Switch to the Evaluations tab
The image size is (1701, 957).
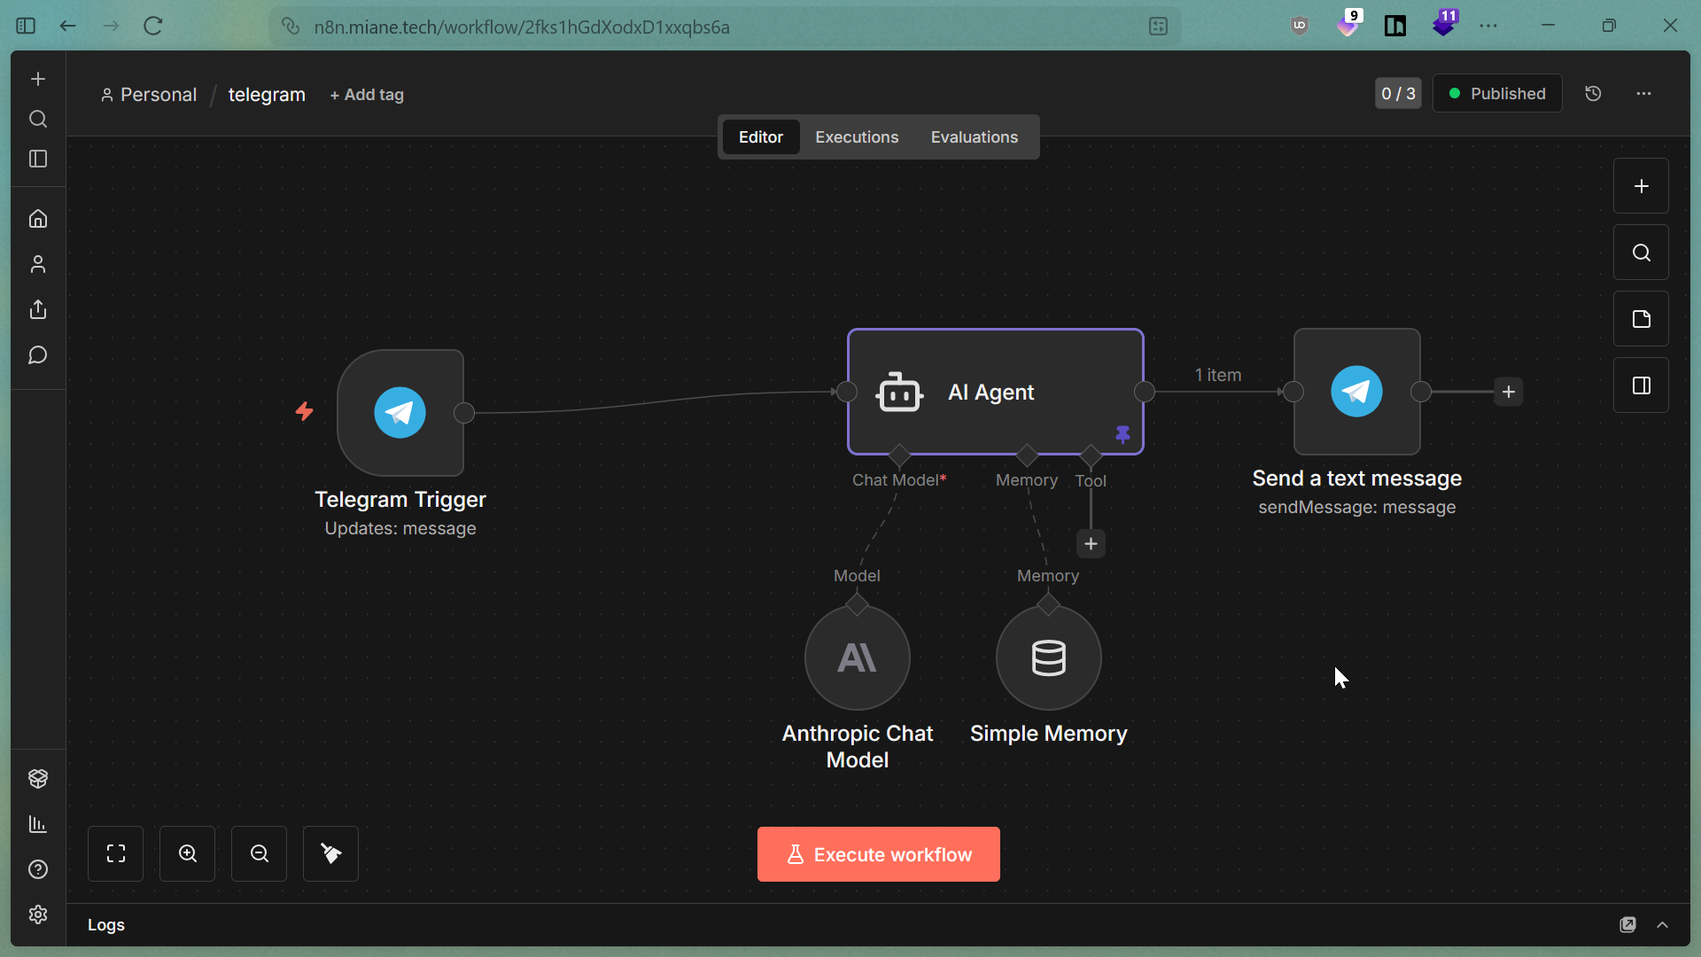[974, 137]
